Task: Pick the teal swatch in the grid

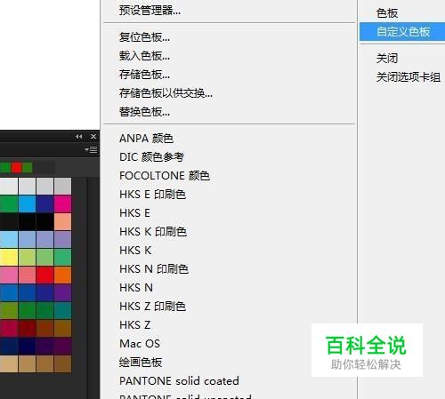Action: (63, 310)
